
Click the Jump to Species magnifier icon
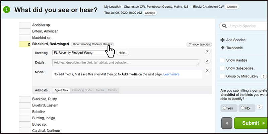point(224,26)
